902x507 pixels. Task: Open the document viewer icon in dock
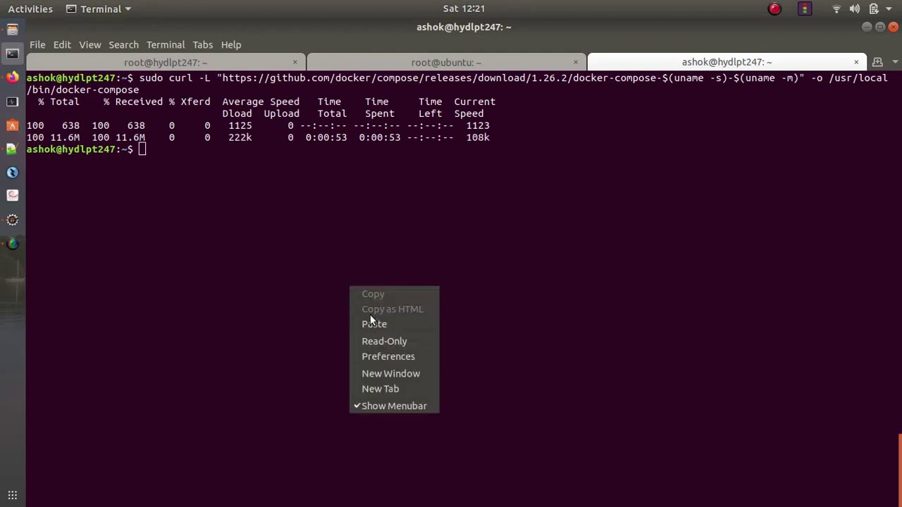(x=12, y=195)
